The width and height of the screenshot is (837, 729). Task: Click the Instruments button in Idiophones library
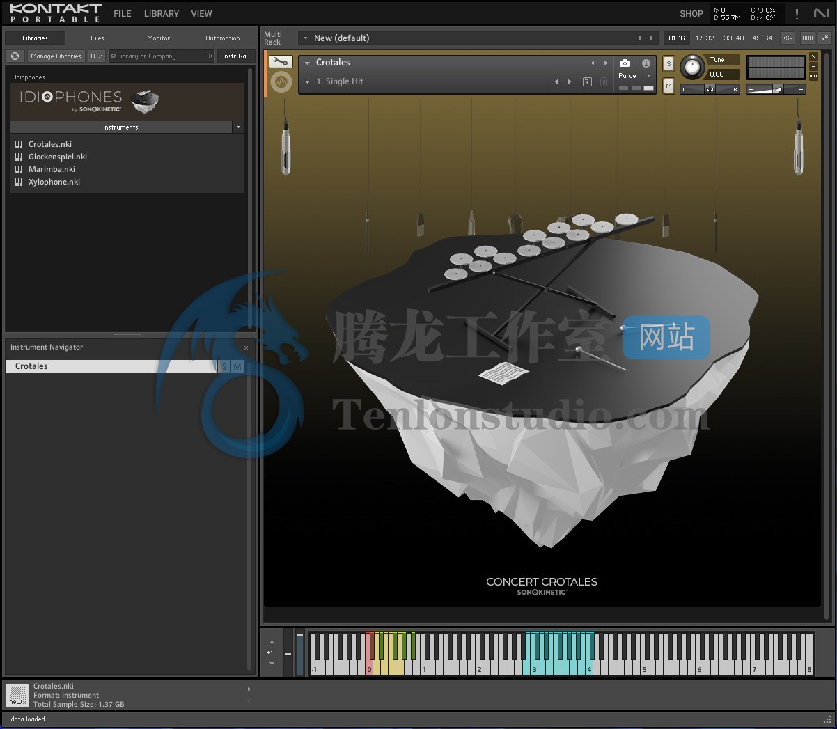click(x=121, y=127)
